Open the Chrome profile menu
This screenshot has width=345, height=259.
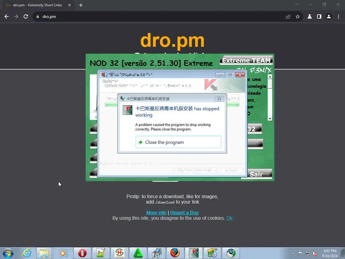(x=329, y=16)
